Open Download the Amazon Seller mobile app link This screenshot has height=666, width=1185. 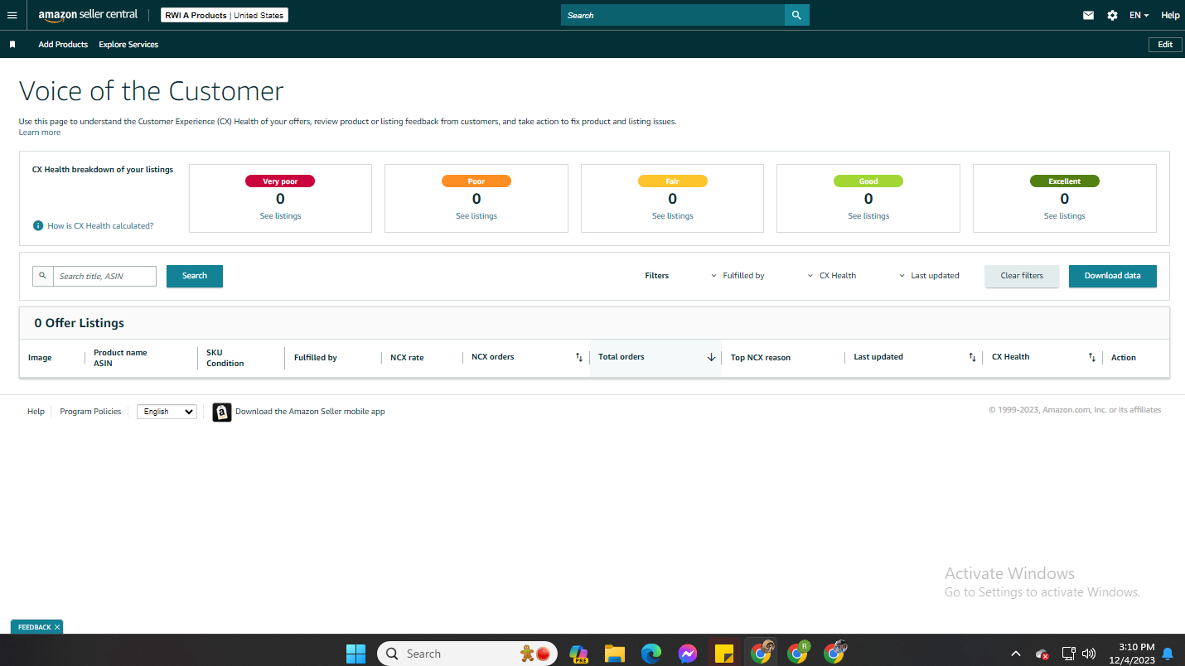[310, 412]
